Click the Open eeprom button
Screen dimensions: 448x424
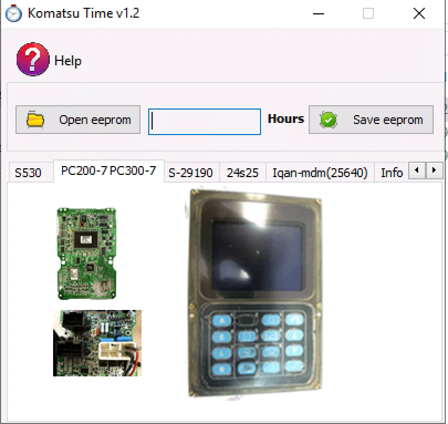(x=78, y=120)
